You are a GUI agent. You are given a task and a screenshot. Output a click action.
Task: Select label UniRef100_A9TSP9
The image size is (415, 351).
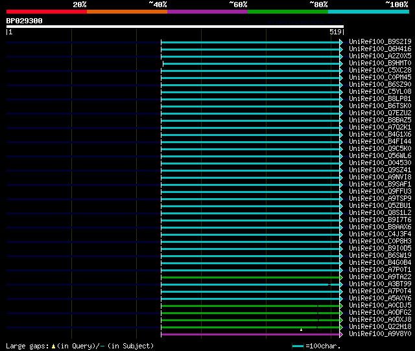click(380, 199)
